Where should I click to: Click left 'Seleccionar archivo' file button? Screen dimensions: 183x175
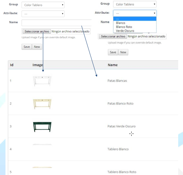pos(37,32)
